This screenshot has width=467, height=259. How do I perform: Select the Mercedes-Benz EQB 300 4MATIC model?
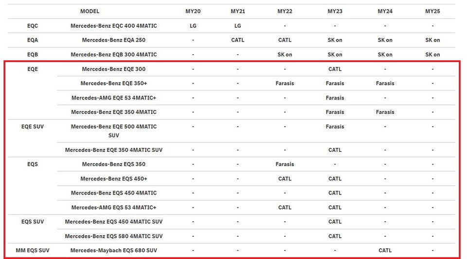point(114,55)
